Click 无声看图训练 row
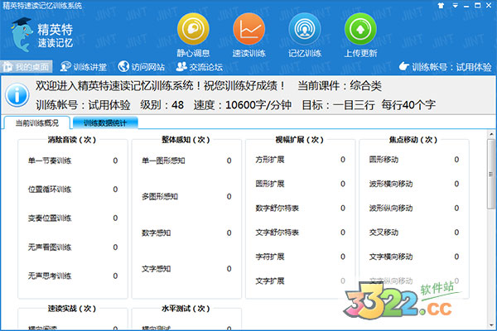 tap(73, 247)
